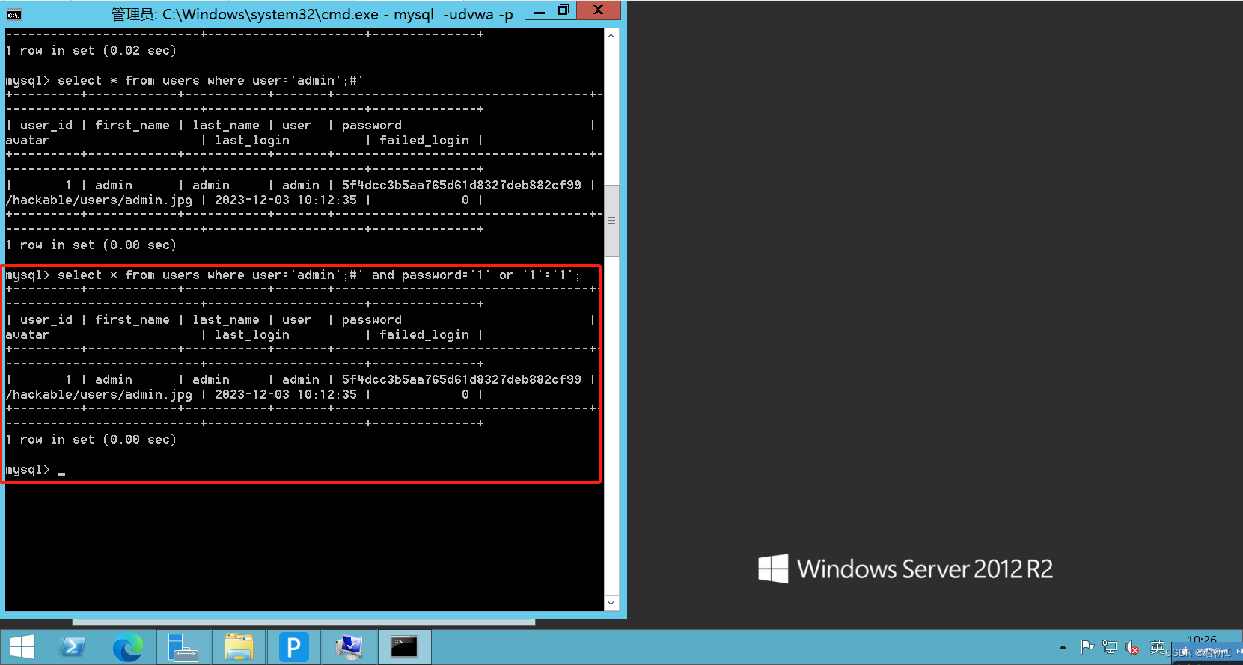Click the cmd.exe title bar text
The image size is (1243, 665).
[312, 14]
